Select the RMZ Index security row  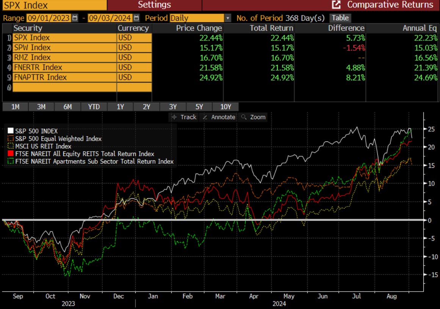coord(64,57)
